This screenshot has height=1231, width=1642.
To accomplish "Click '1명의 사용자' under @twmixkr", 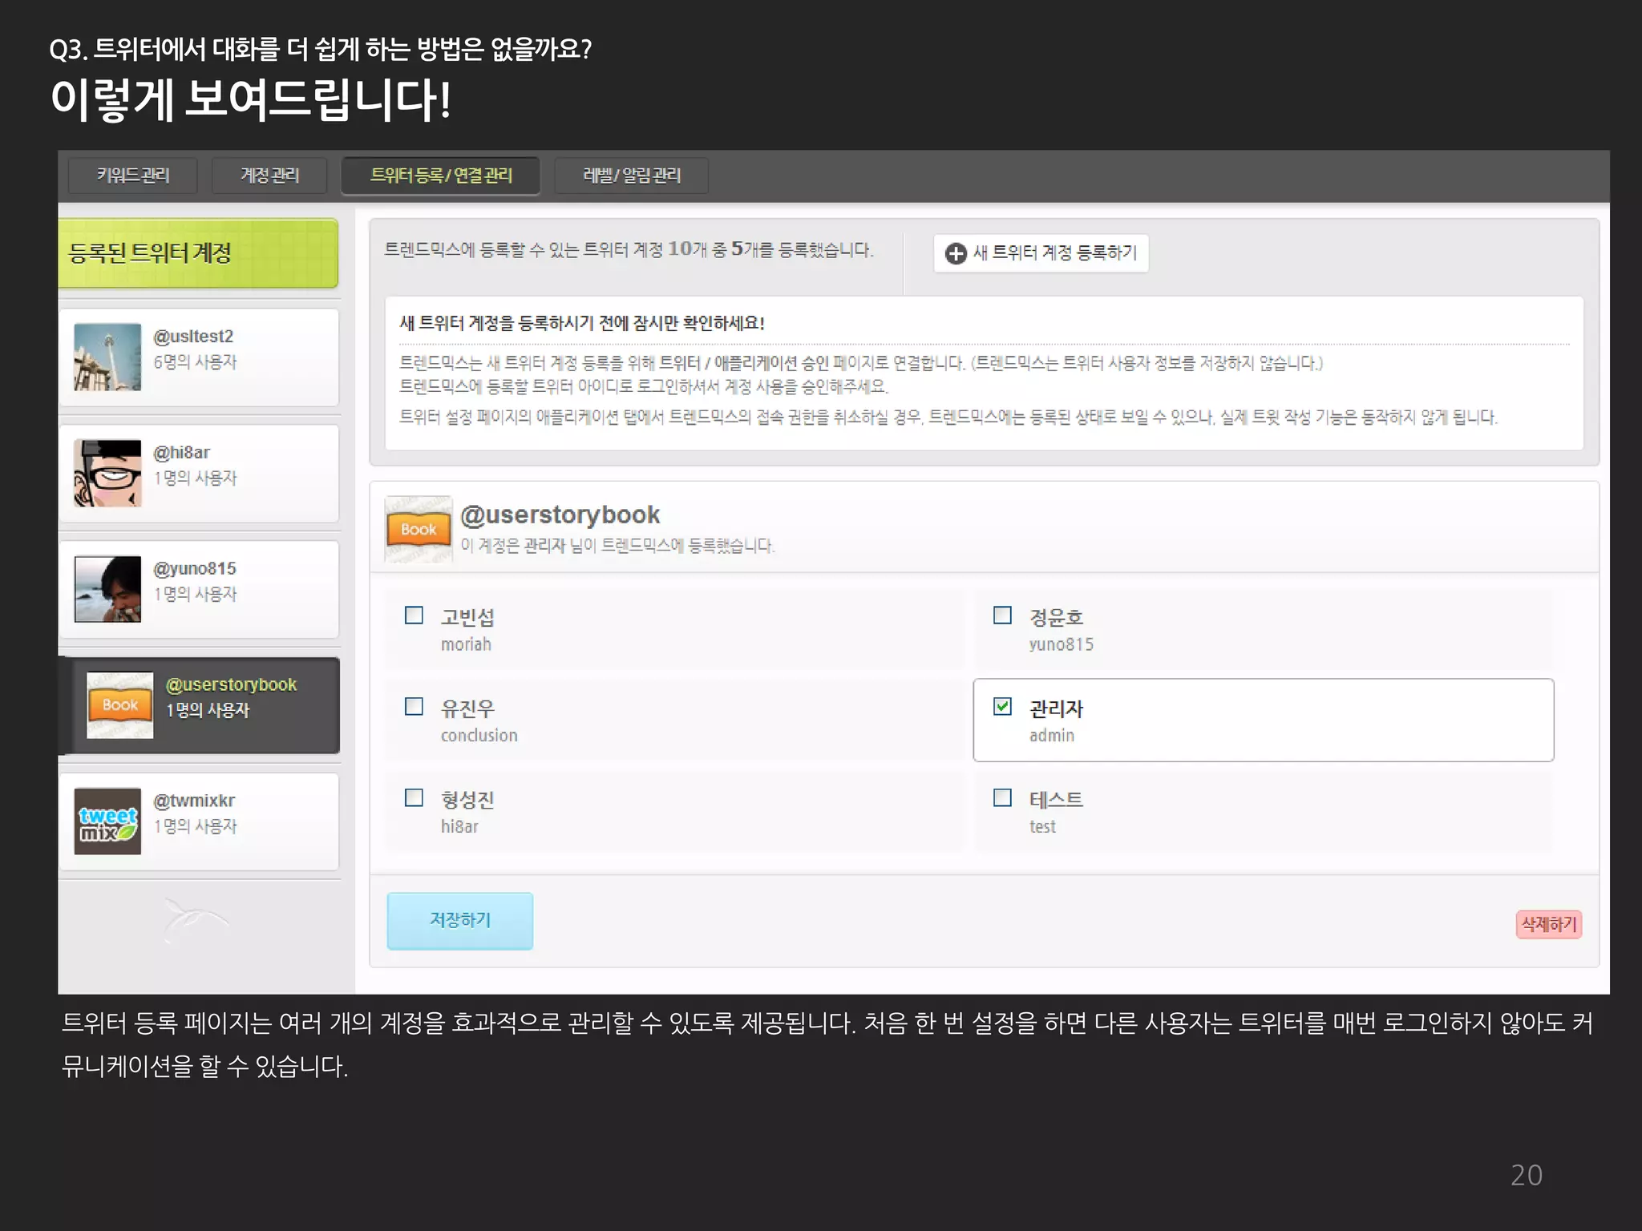I will pyautogui.click(x=196, y=826).
